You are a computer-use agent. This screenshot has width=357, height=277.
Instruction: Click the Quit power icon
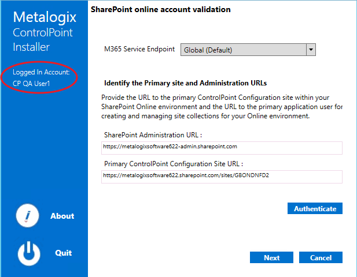pyautogui.click(x=28, y=253)
